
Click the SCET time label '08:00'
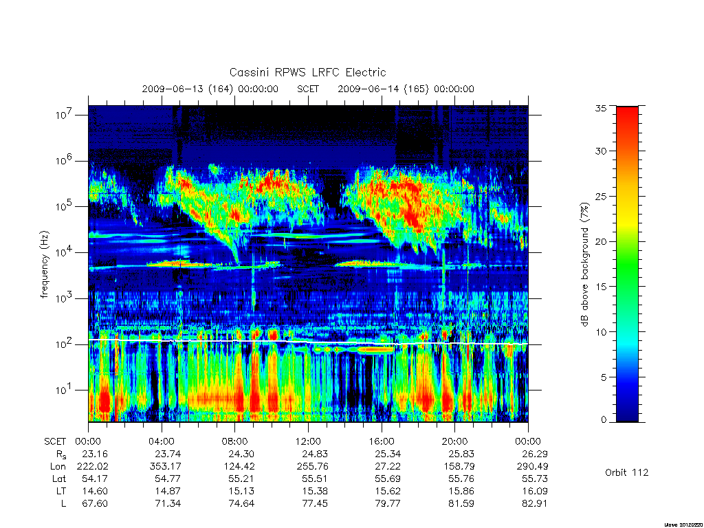(234, 441)
